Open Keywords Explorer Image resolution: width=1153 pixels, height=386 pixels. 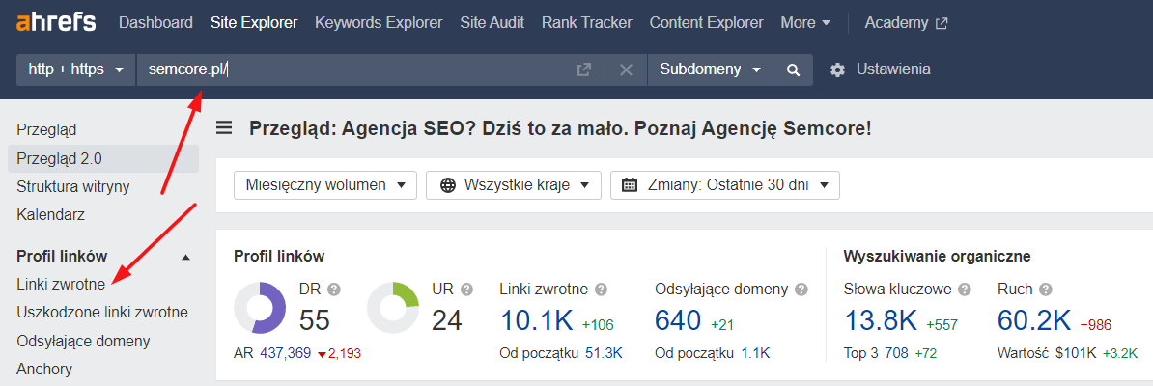coord(379,23)
